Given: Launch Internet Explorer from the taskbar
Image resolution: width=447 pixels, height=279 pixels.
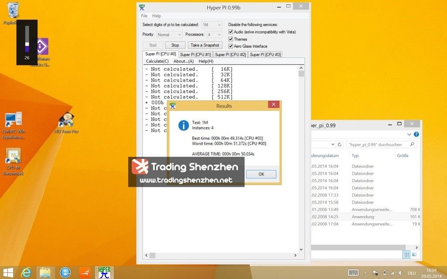Looking at the screenshot, I should pyautogui.click(x=26, y=272).
